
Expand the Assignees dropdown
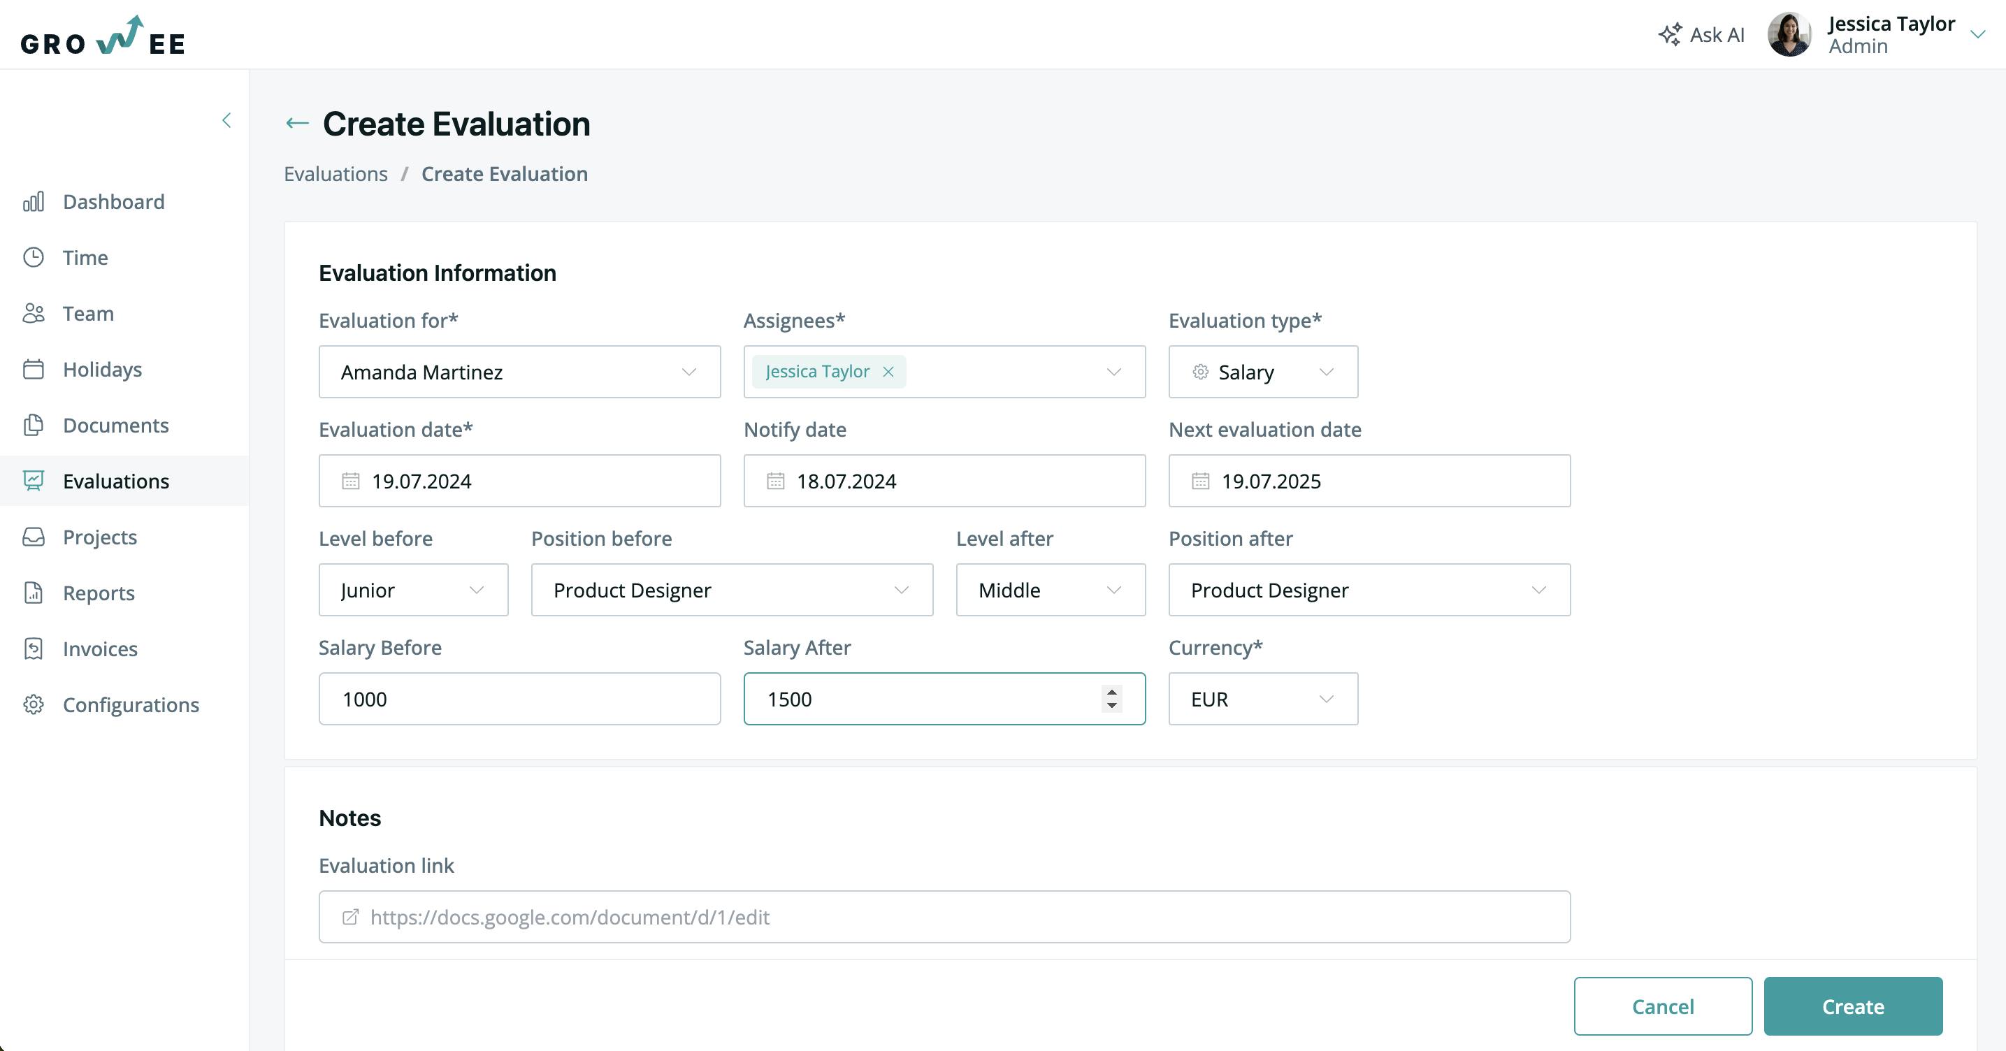point(1114,372)
